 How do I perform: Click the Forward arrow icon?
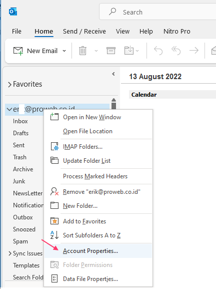coord(194,50)
